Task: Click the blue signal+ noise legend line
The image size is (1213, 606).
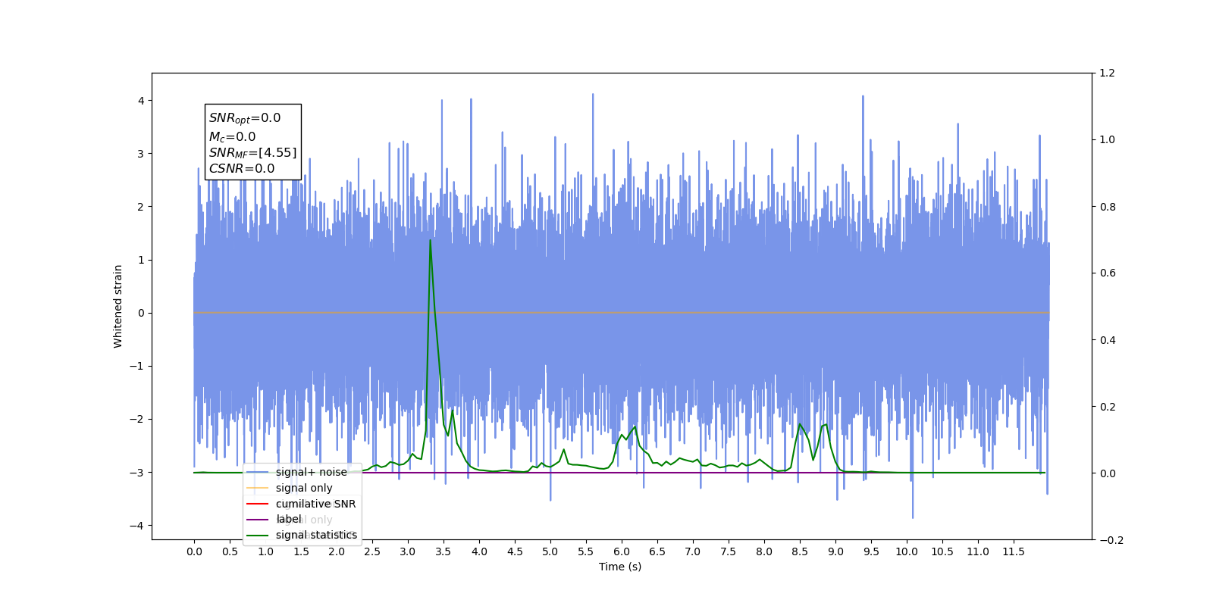Action: point(258,472)
